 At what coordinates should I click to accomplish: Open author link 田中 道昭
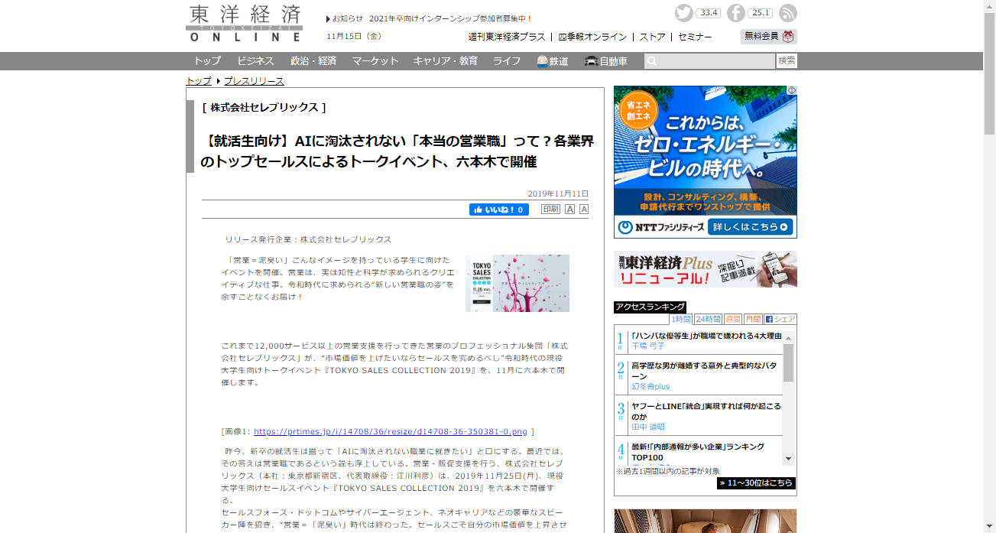coord(647,427)
